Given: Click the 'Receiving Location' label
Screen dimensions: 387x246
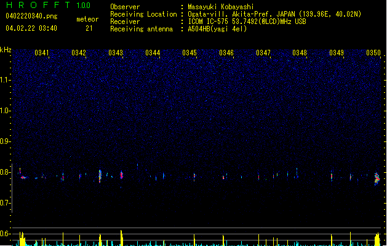Looking at the screenshot, I should click(x=143, y=14).
